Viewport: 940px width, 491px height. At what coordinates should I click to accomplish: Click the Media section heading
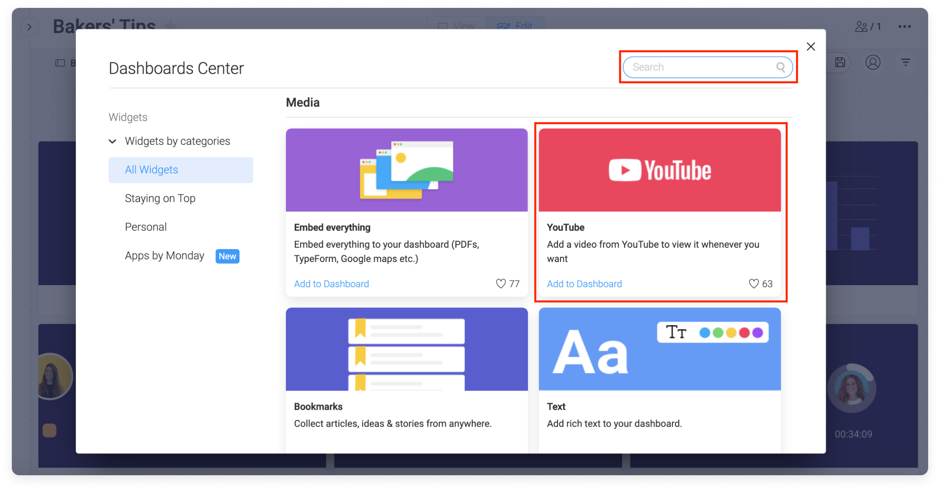click(303, 102)
